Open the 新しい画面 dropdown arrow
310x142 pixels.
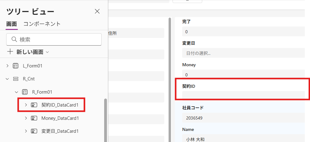(47, 52)
